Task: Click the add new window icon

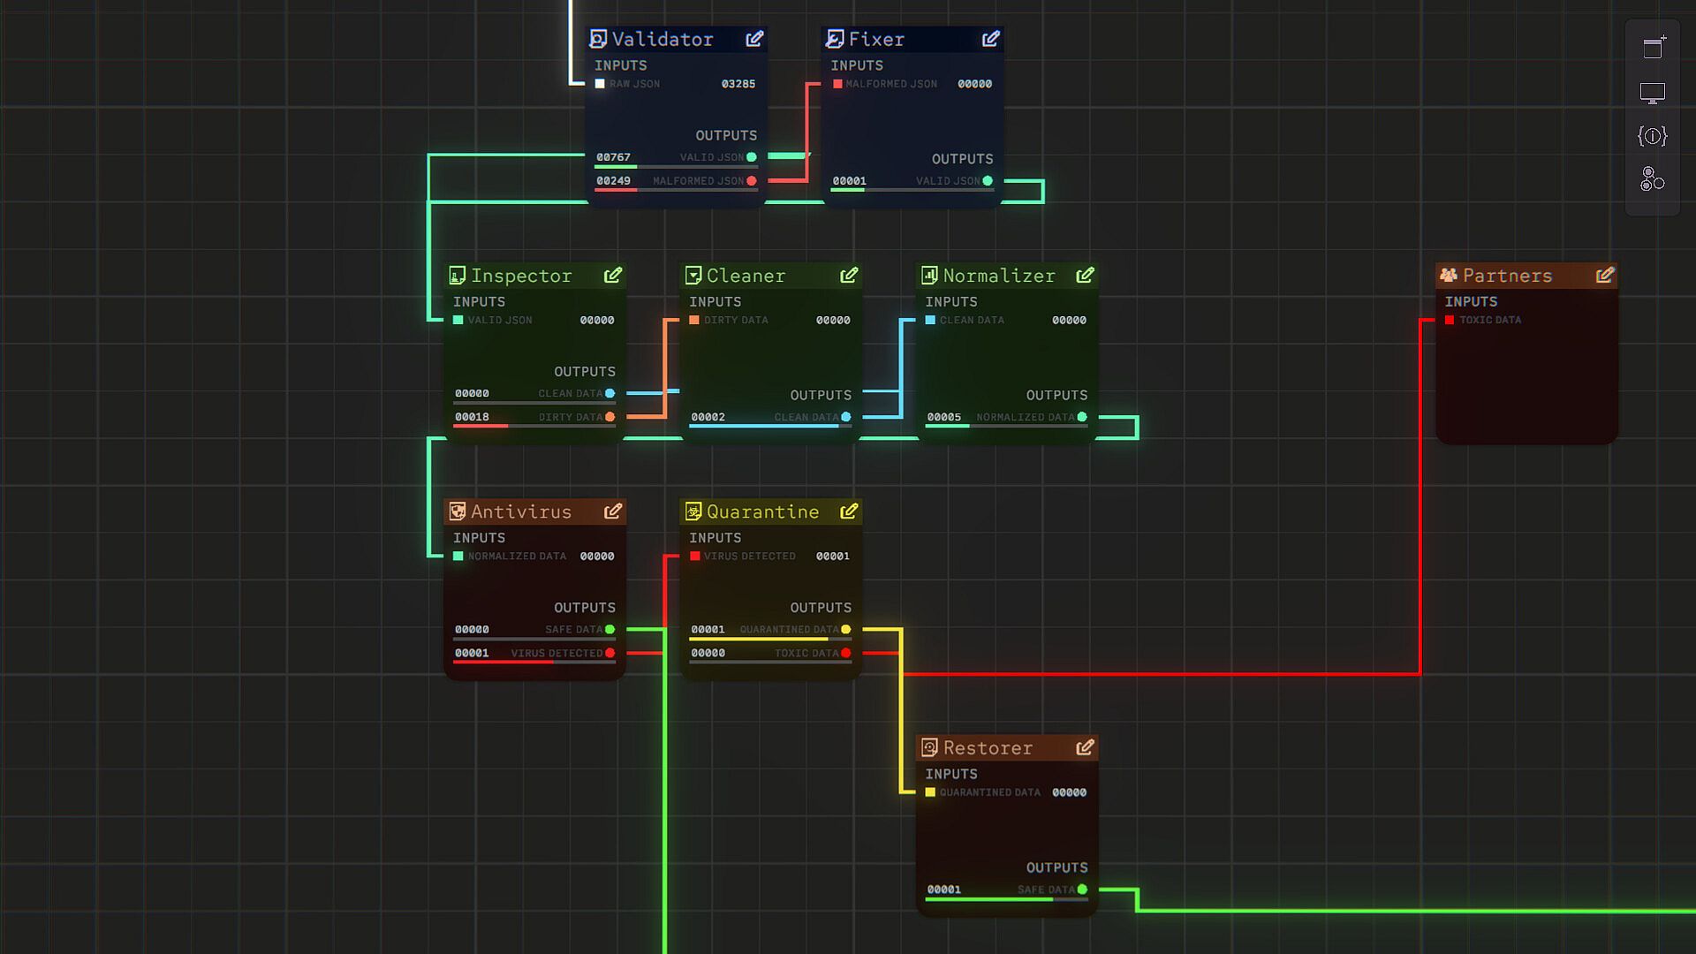Action: 1653,48
